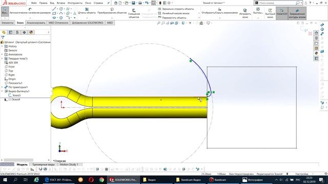Open SOLIDWORKS Resources in task pane

pyautogui.click(x=316, y=33)
